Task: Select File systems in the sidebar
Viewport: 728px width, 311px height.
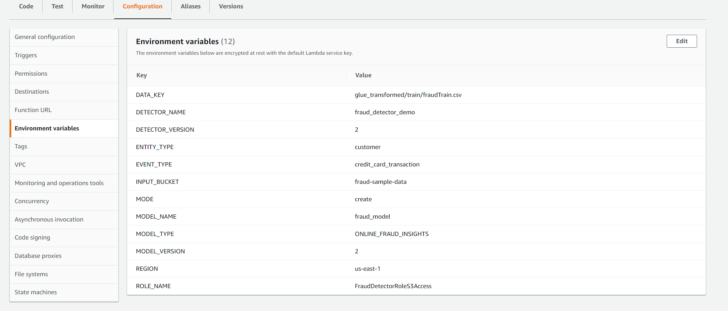Action: click(x=31, y=274)
